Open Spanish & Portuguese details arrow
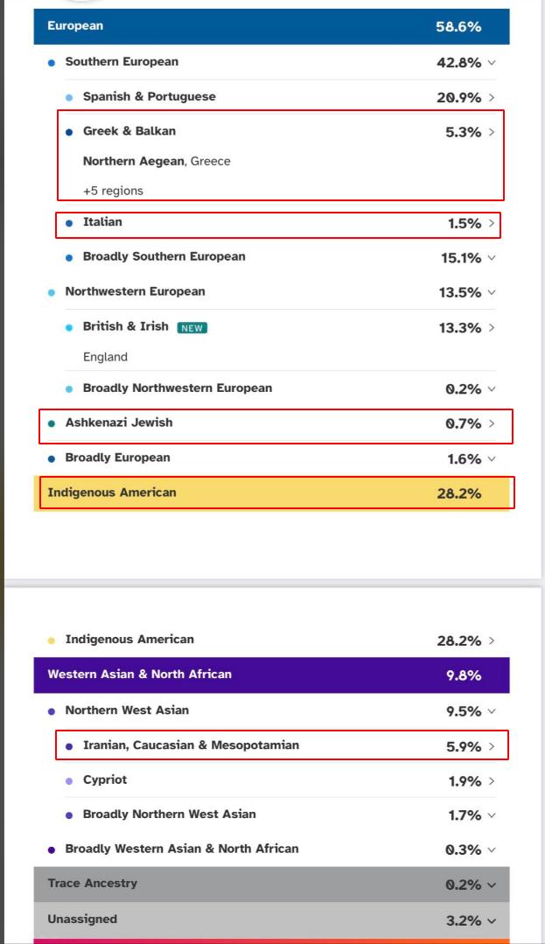This screenshot has width=545, height=944. coord(492,98)
